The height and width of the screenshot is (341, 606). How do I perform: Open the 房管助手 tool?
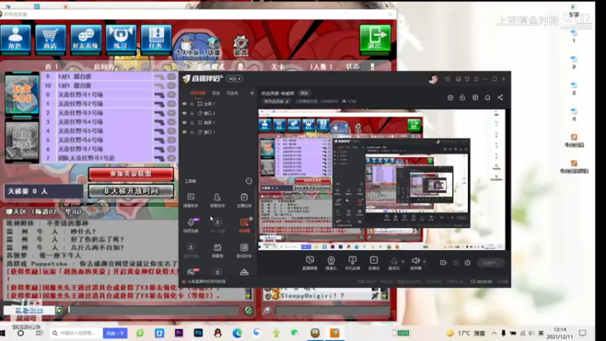217,200
